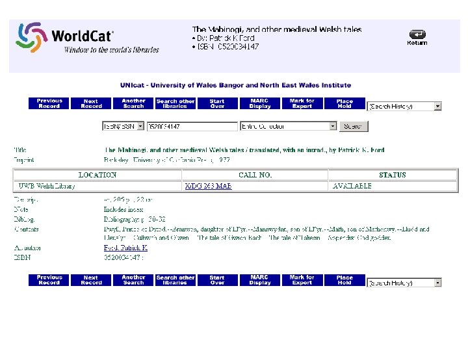This screenshot has height=351, width=468.
Task: Click the STATUS column header
Action: [393, 175]
